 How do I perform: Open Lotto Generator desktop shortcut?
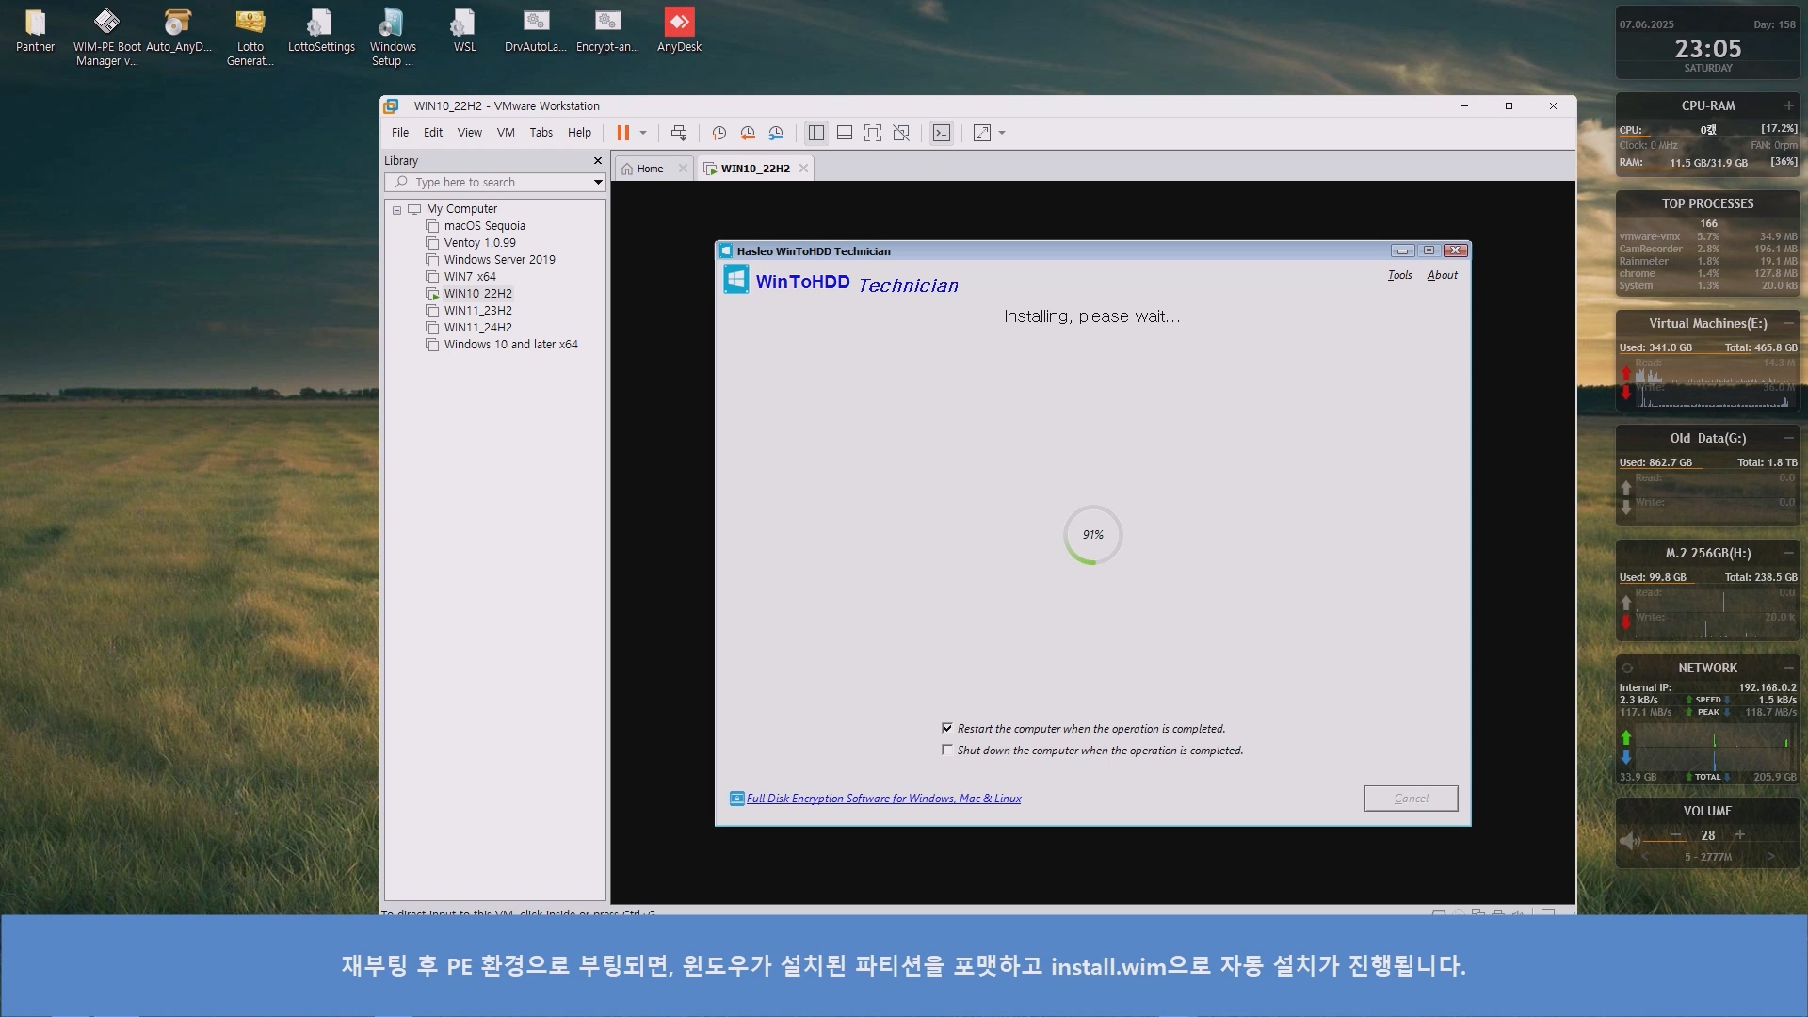click(250, 38)
